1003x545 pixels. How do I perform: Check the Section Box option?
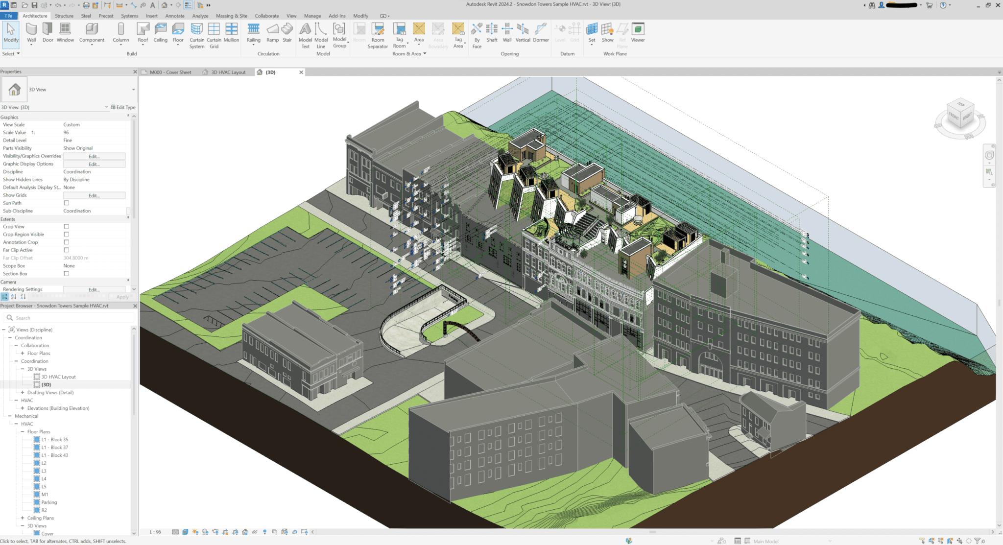[x=66, y=273]
